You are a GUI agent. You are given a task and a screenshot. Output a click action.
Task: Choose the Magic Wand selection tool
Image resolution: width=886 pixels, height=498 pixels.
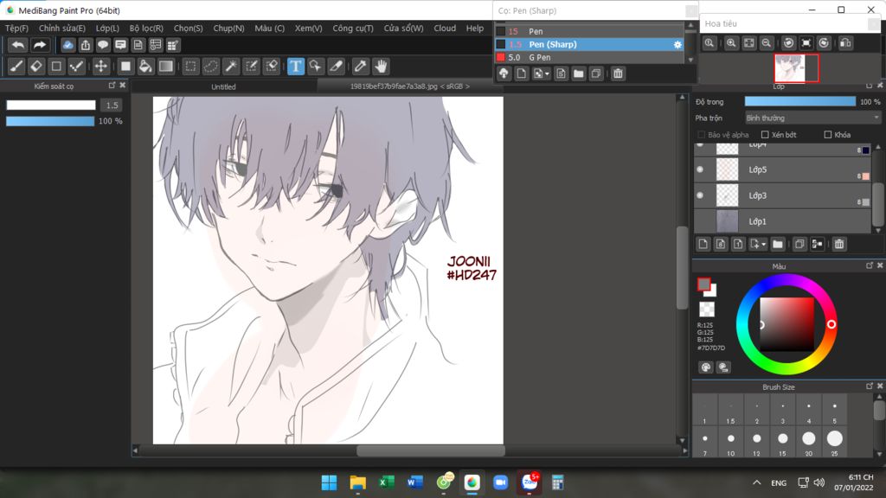pos(231,67)
